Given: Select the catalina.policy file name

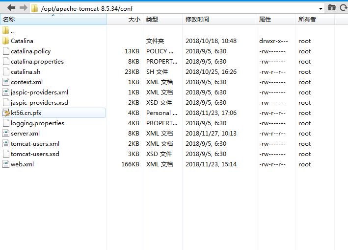Looking at the screenshot, I should tap(30, 51).
